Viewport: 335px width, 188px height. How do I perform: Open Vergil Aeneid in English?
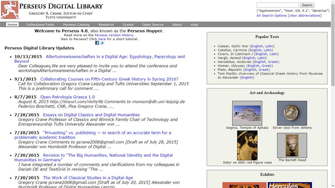[249, 58]
